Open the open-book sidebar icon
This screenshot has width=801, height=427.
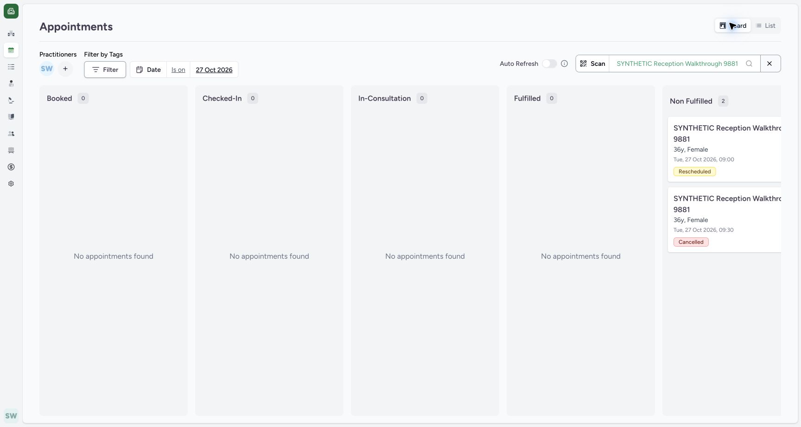click(x=11, y=117)
